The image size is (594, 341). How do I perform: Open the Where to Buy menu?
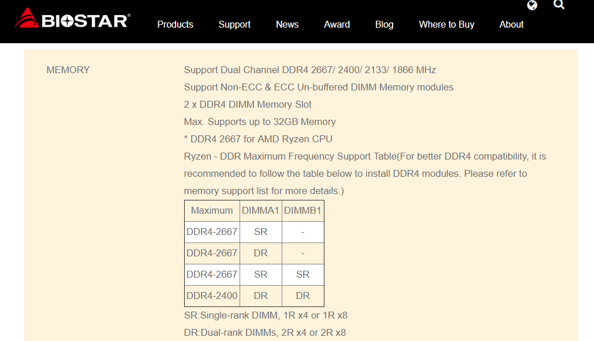[446, 25]
